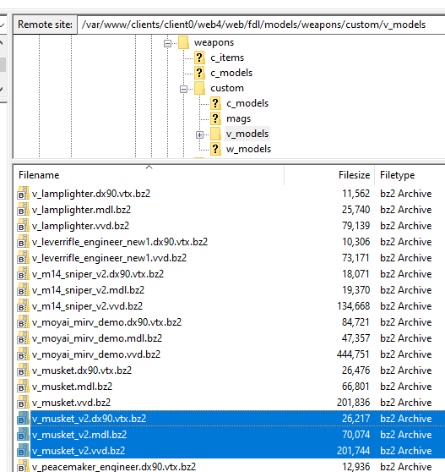Image resolution: width=445 pixels, height=472 pixels.
Task: Click the v_musket.vvd.bz2 file icon
Action: point(23,403)
